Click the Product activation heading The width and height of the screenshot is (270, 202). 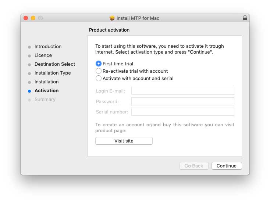[109, 30]
